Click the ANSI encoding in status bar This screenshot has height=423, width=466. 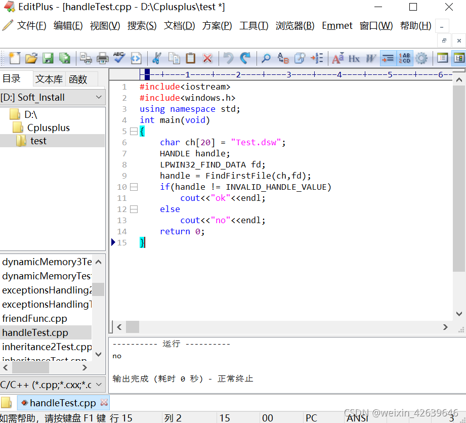click(x=358, y=418)
